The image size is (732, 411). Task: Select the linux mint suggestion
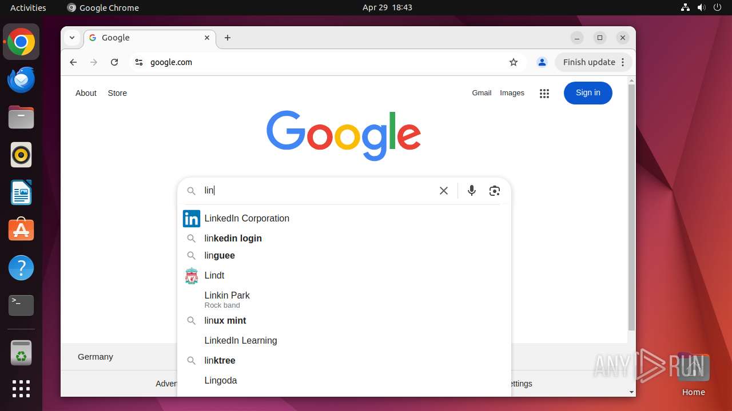coord(344,321)
